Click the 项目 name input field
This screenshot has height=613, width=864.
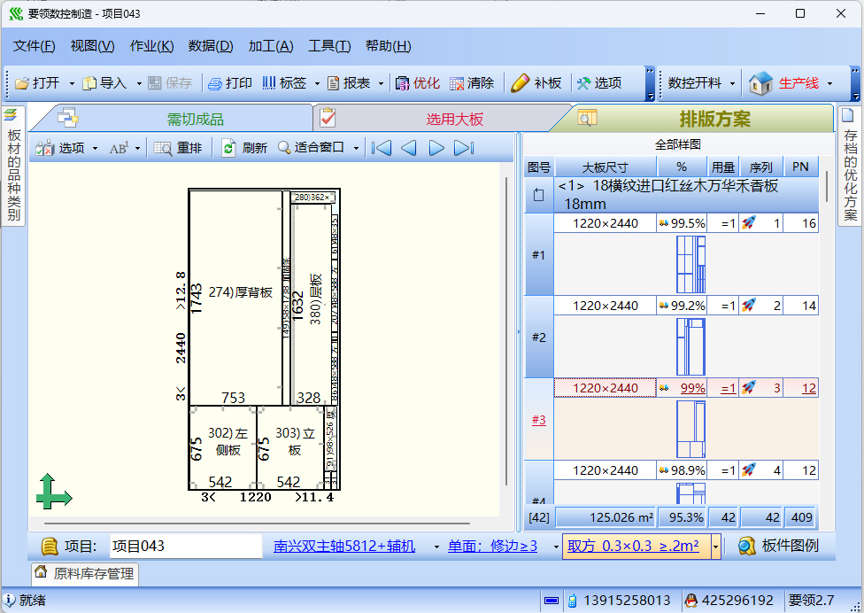[186, 546]
